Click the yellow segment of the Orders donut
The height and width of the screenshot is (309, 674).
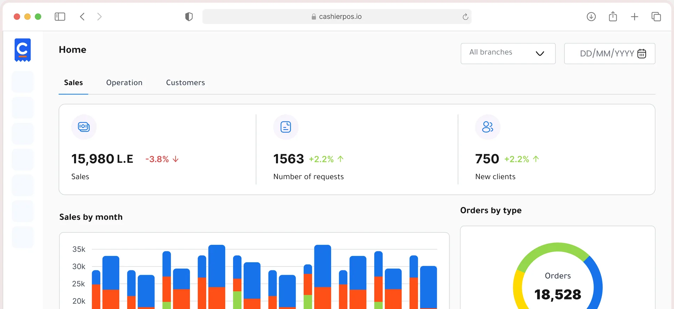[x=518, y=290]
